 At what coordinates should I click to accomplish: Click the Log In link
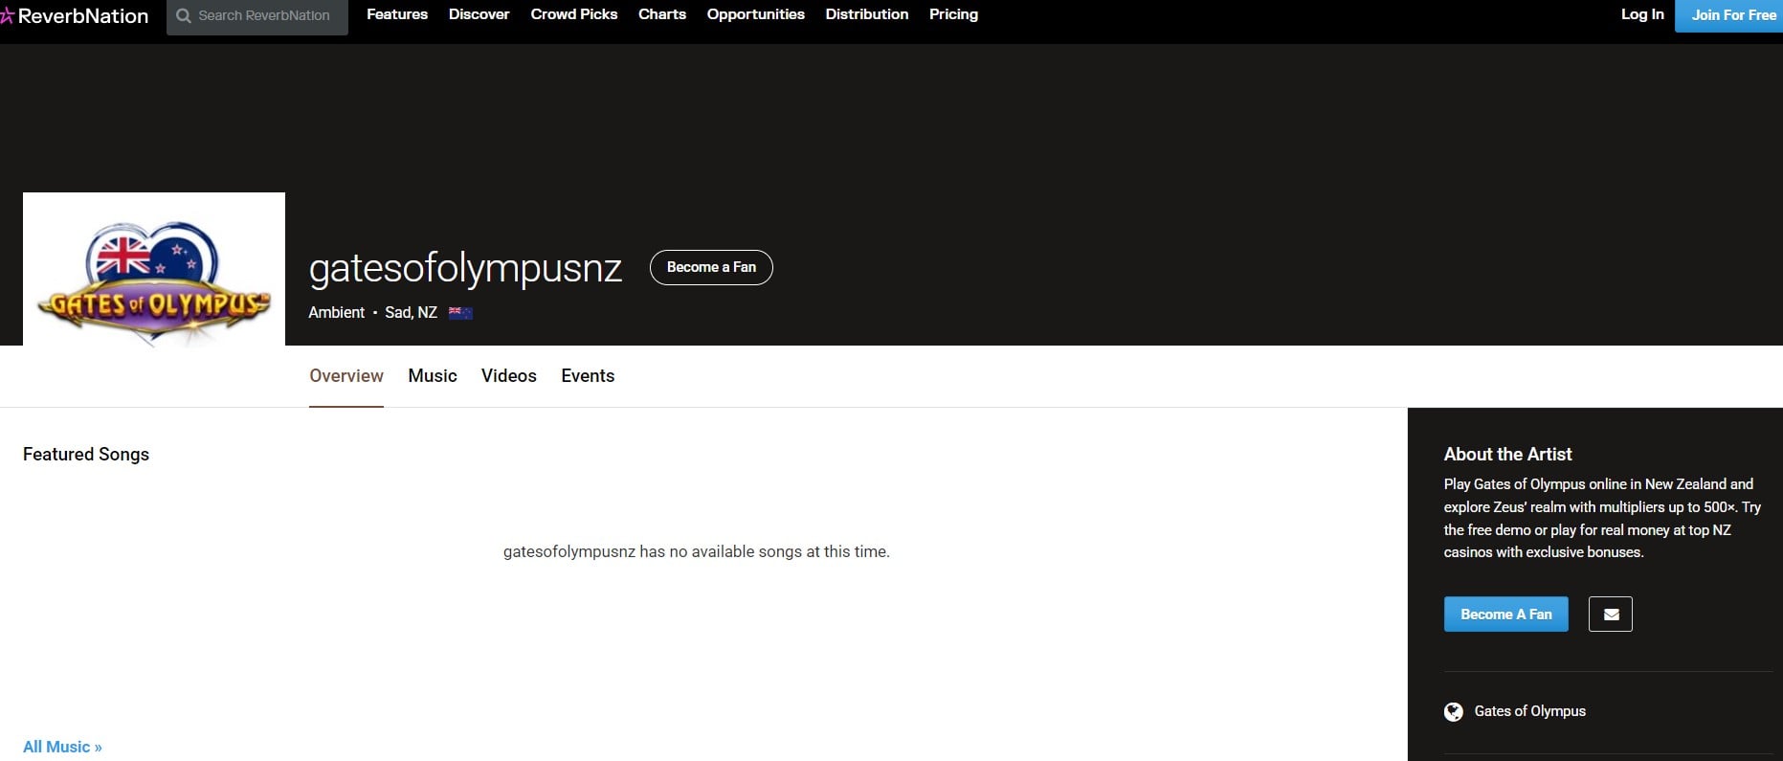pos(1642,14)
